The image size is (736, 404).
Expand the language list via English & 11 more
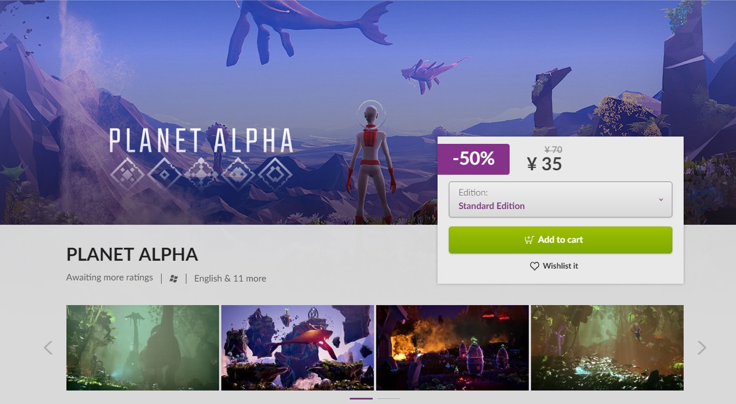tap(230, 278)
